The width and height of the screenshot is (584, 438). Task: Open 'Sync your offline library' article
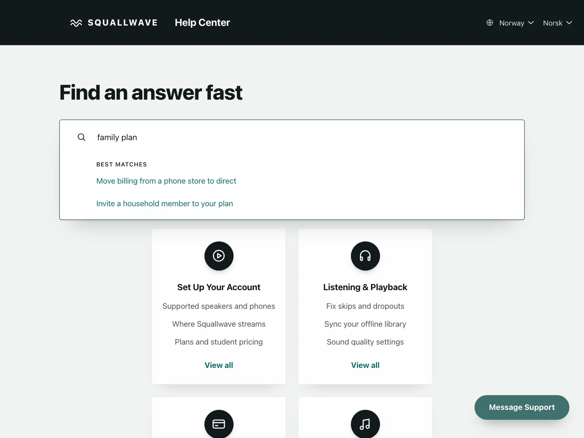(365, 324)
